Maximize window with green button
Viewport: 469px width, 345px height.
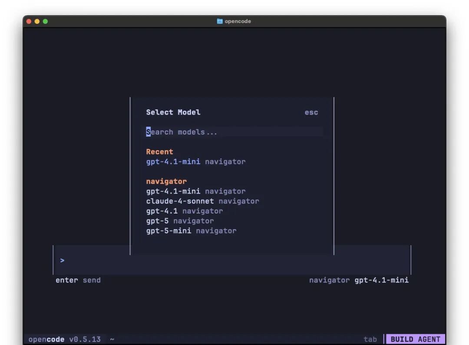coord(46,21)
